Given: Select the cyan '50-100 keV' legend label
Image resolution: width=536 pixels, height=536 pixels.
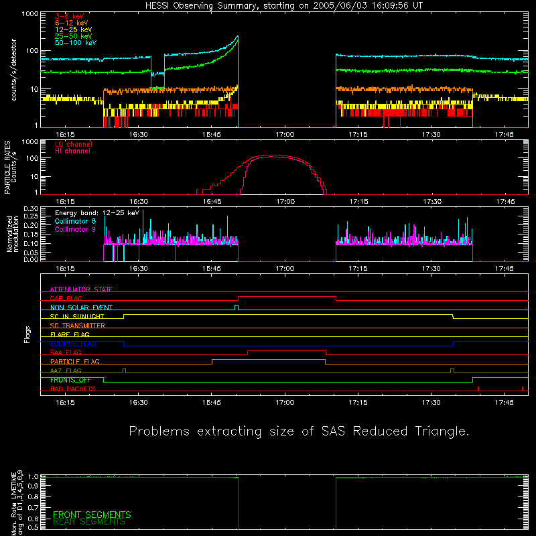Looking at the screenshot, I should pyautogui.click(x=76, y=43).
